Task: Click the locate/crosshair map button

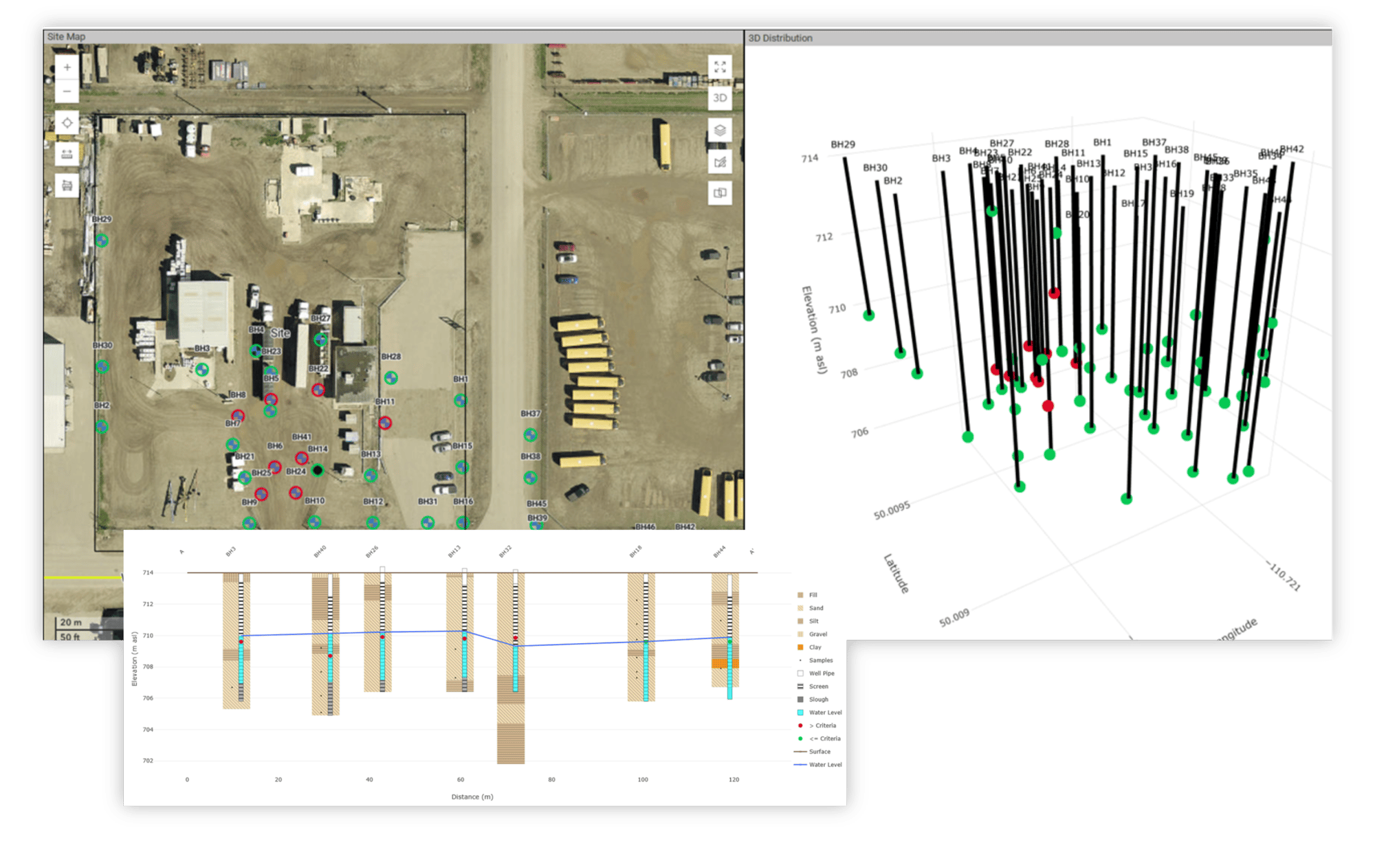Action: pyautogui.click(x=67, y=123)
